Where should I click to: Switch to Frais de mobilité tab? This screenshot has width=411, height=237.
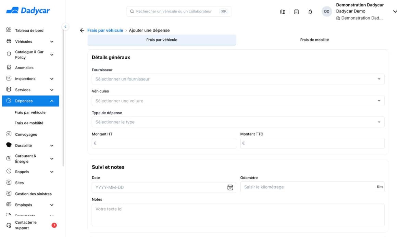click(x=314, y=40)
